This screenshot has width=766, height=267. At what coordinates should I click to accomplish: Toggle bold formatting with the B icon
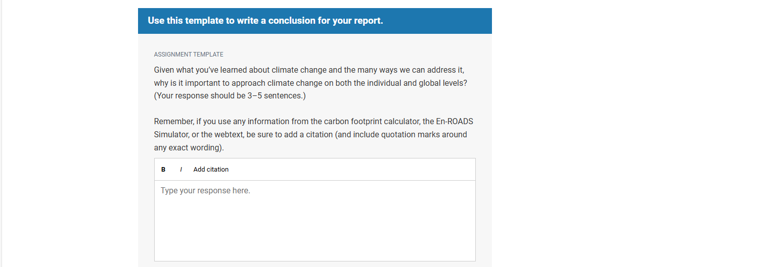click(163, 170)
